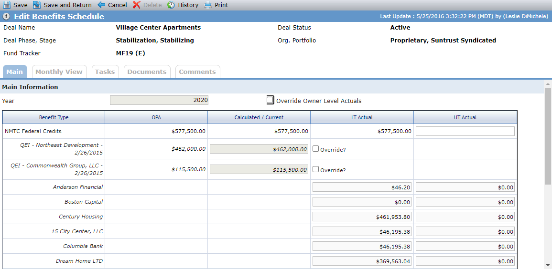This screenshot has width=552, height=269.
Task: Click the QEI - Commonwealth Group, LLC label
Action: pyautogui.click(x=57, y=169)
